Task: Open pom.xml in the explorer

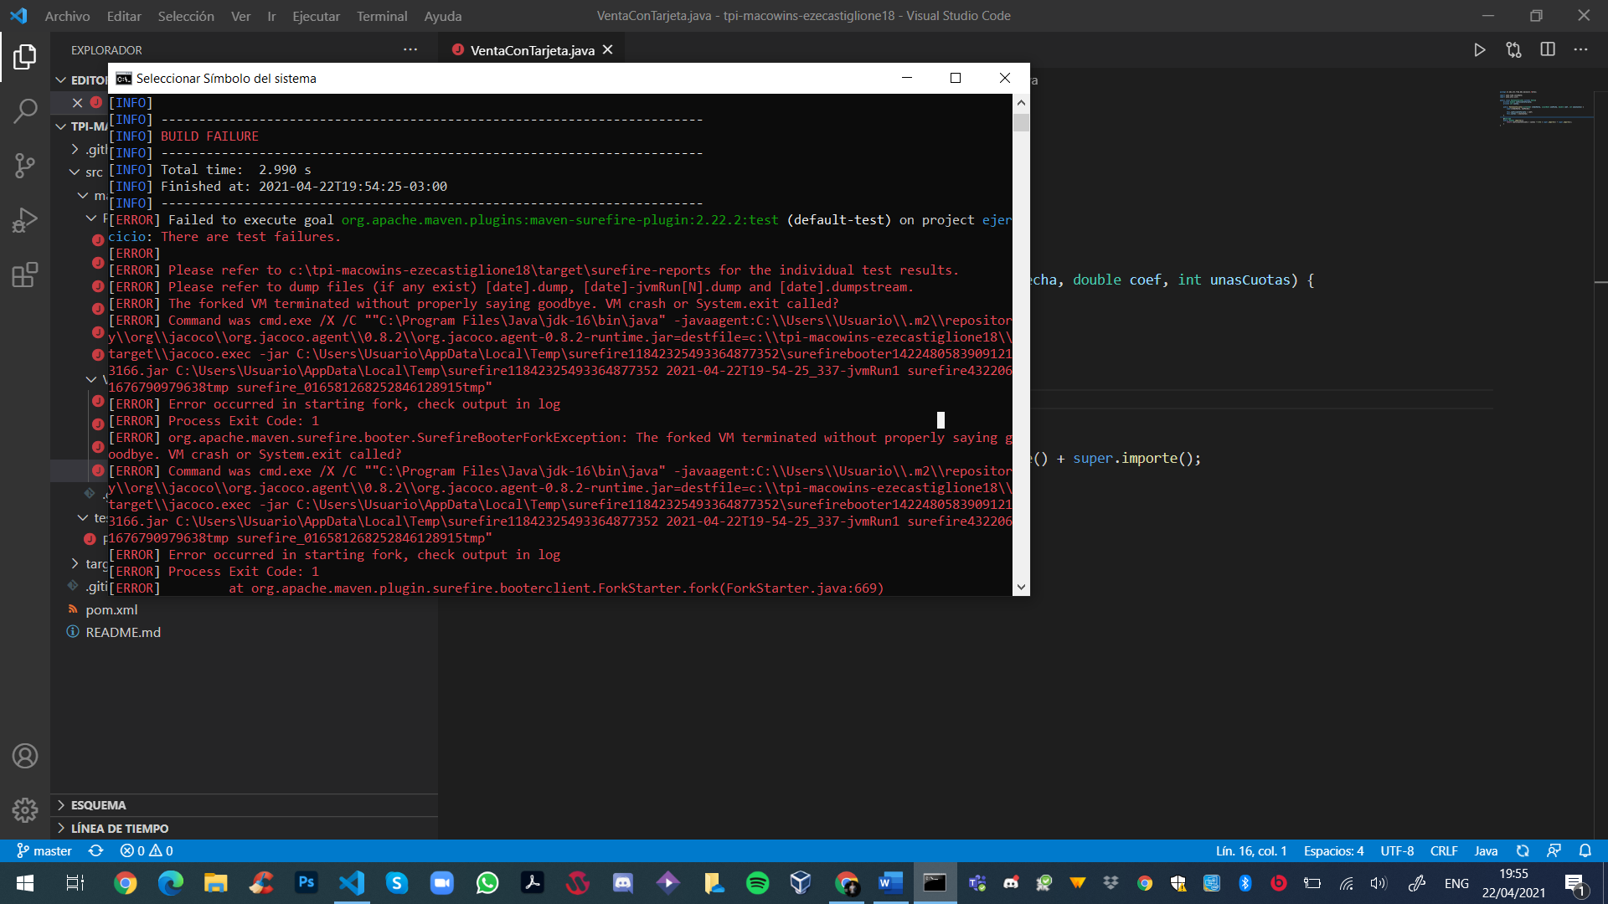Action: 111,609
